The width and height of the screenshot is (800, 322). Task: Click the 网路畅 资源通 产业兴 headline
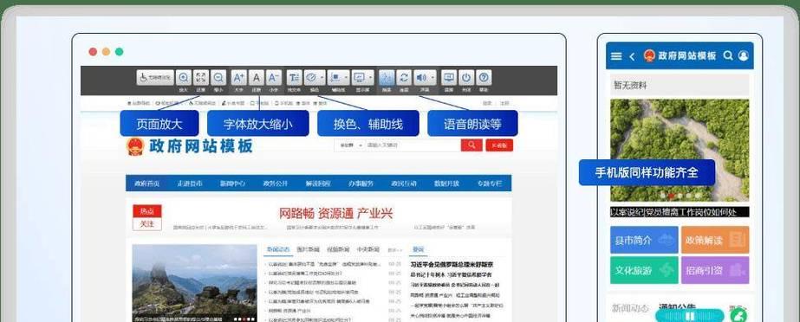(335, 213)
